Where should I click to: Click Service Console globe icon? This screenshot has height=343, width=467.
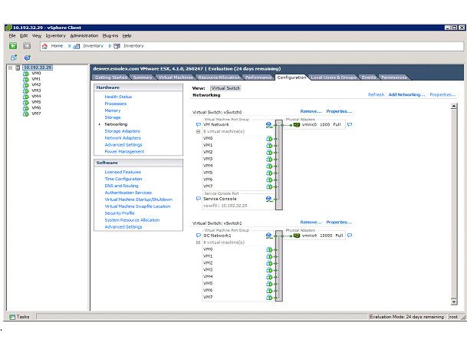pyautogui.click(x=269, y=199)
